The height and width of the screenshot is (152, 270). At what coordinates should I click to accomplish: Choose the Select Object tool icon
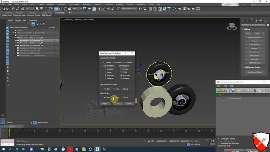tap(38, 9)
